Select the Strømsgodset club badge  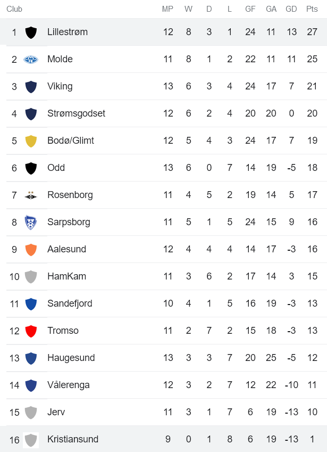[x=31, y=113]
